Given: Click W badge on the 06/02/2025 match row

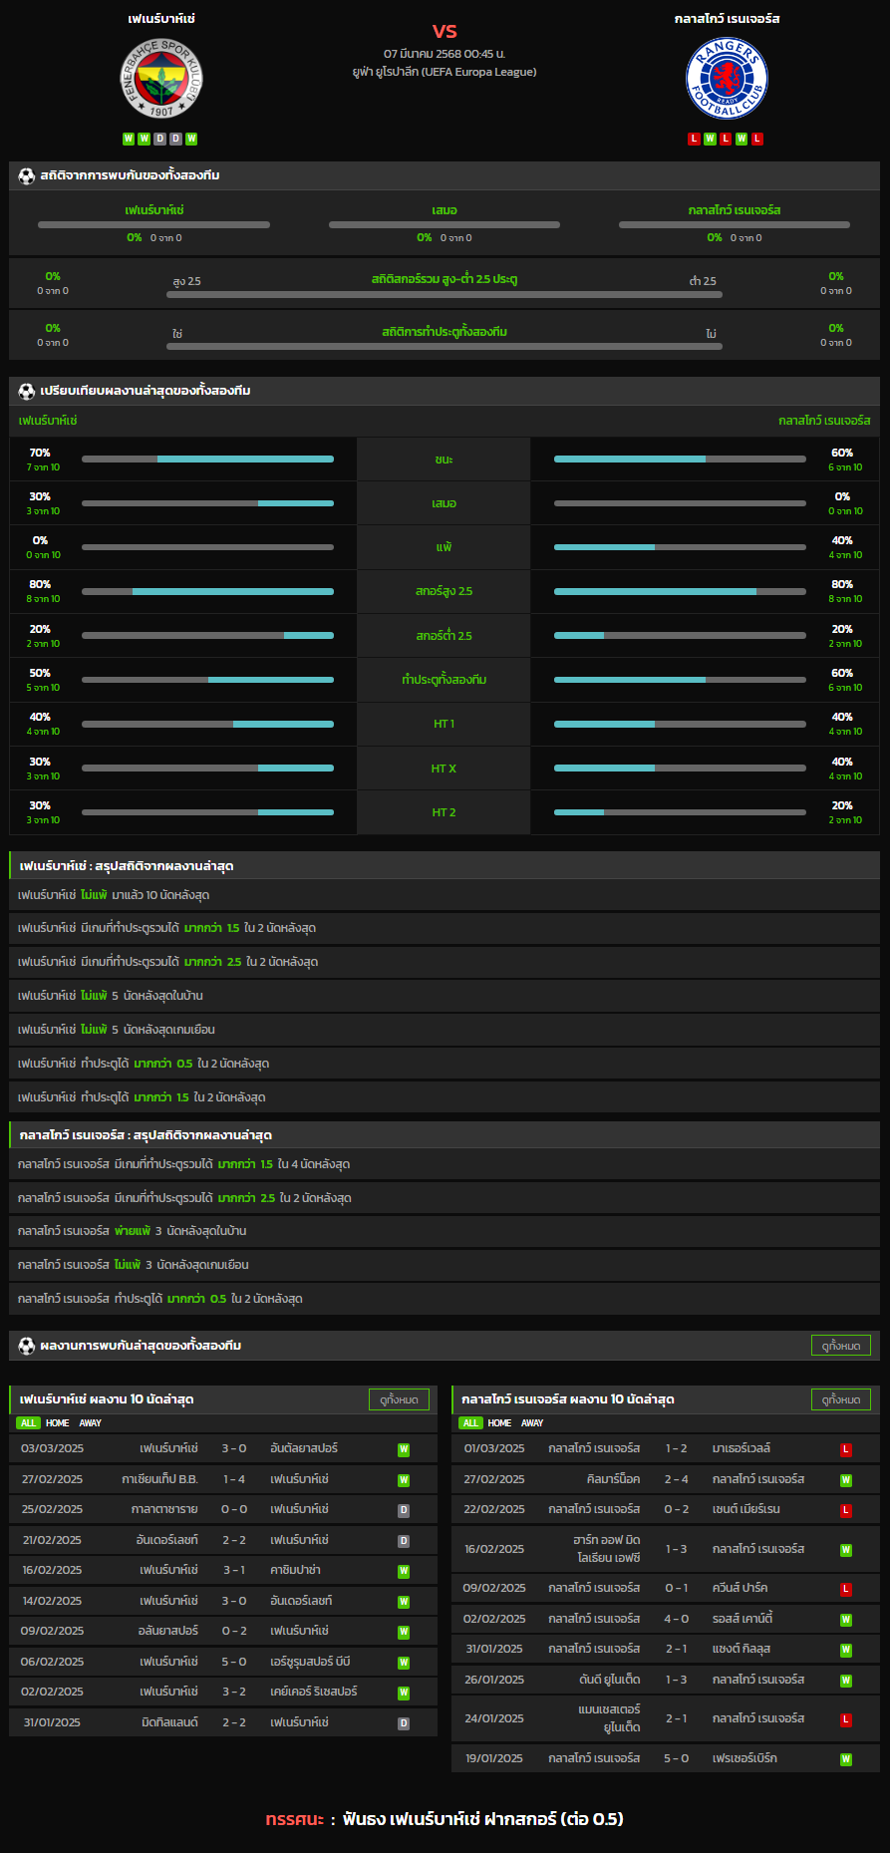Looking at the screenshot, I should [x=404, y=1663].
